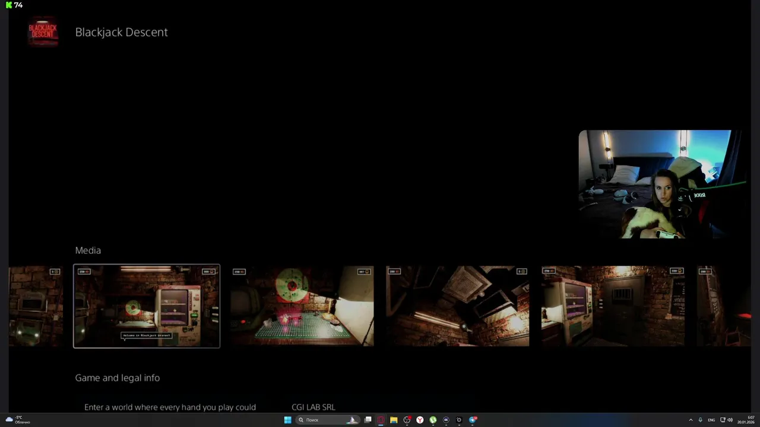Click the 'Enter a world where every hand' description
This screenshot has height=427, width=760.
[170, 407]
